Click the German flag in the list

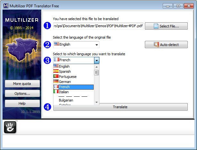56,81
